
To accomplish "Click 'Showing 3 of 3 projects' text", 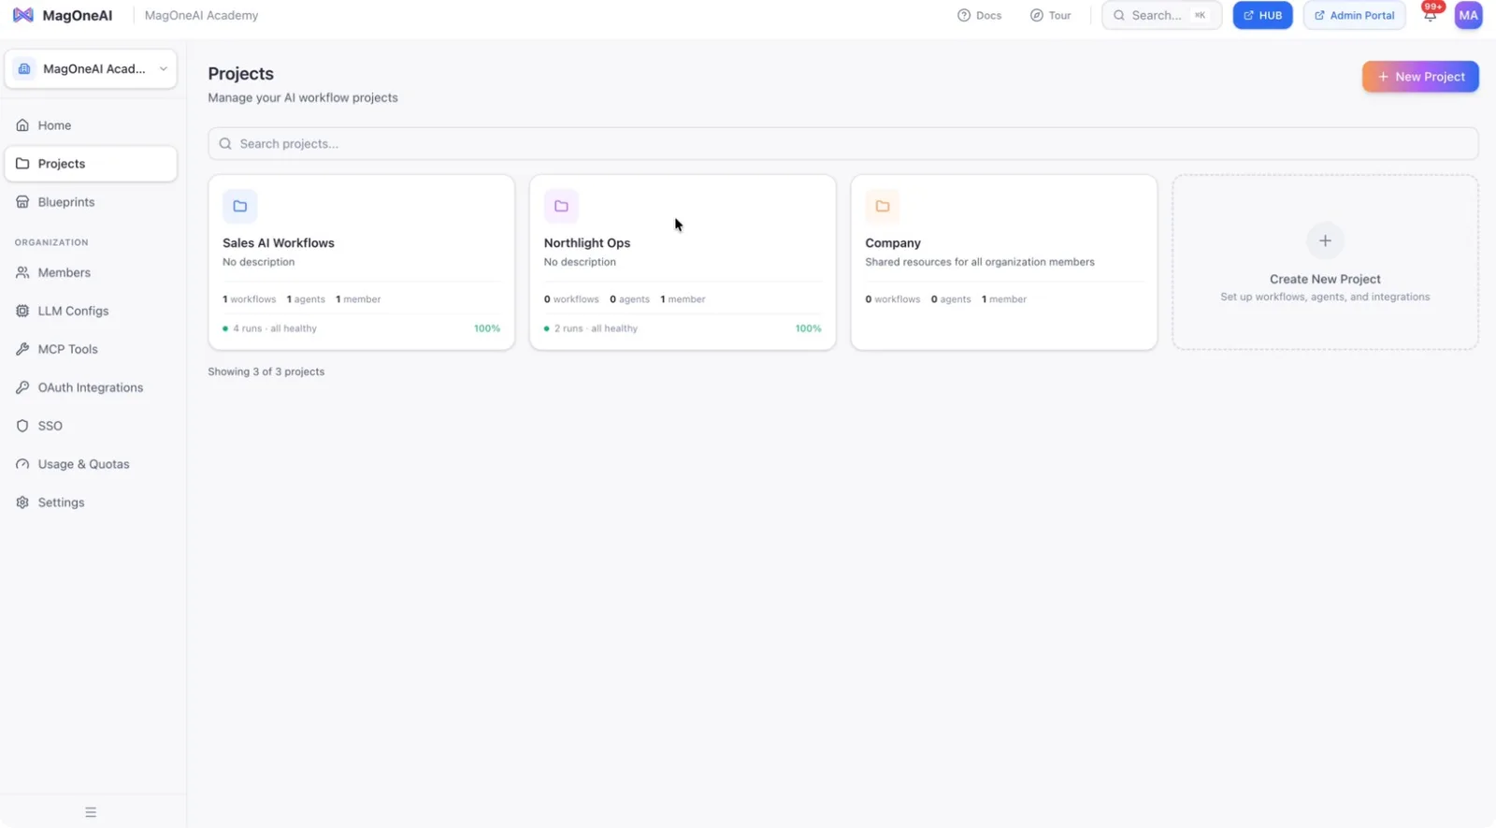I will [266, 372].
